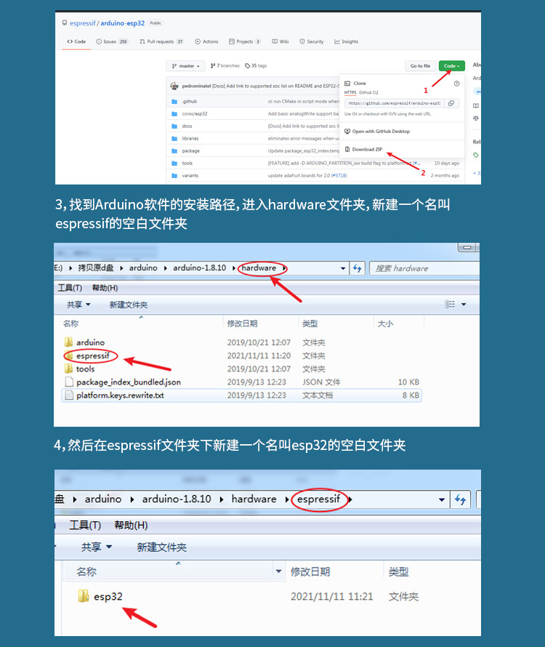Open 工具(T) menu in hardware window
Screen dimensions: 545x647
pyautogui.click(x=70, y=288)
